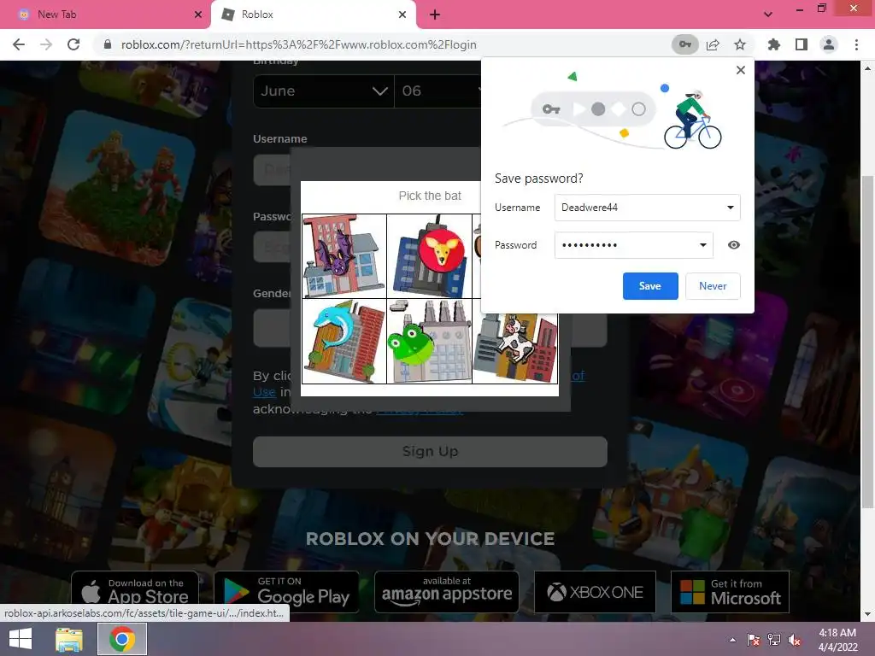Select the blue dolphin captcha tile
This screenshot has width=875, height=656.
pos(344,342)
